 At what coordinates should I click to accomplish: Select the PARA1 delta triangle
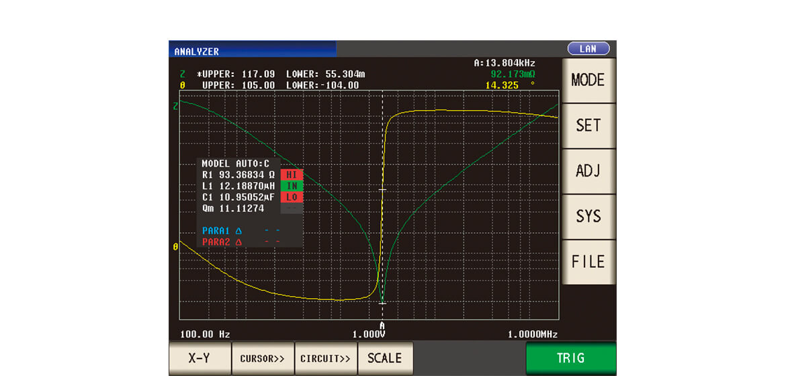tap(238, 230)
